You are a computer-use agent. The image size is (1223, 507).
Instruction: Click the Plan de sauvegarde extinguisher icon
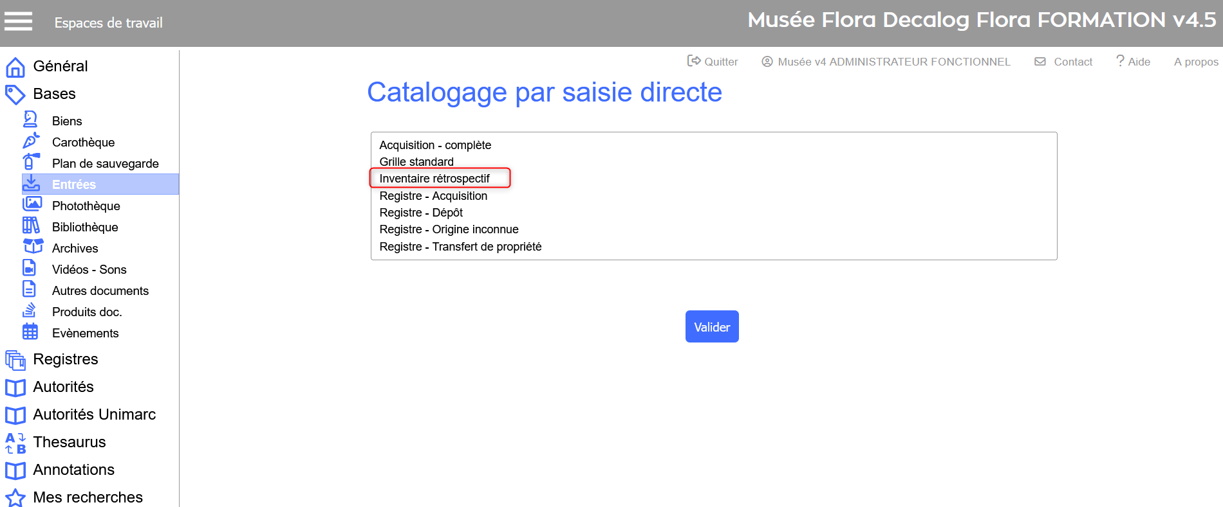(31, 162)
